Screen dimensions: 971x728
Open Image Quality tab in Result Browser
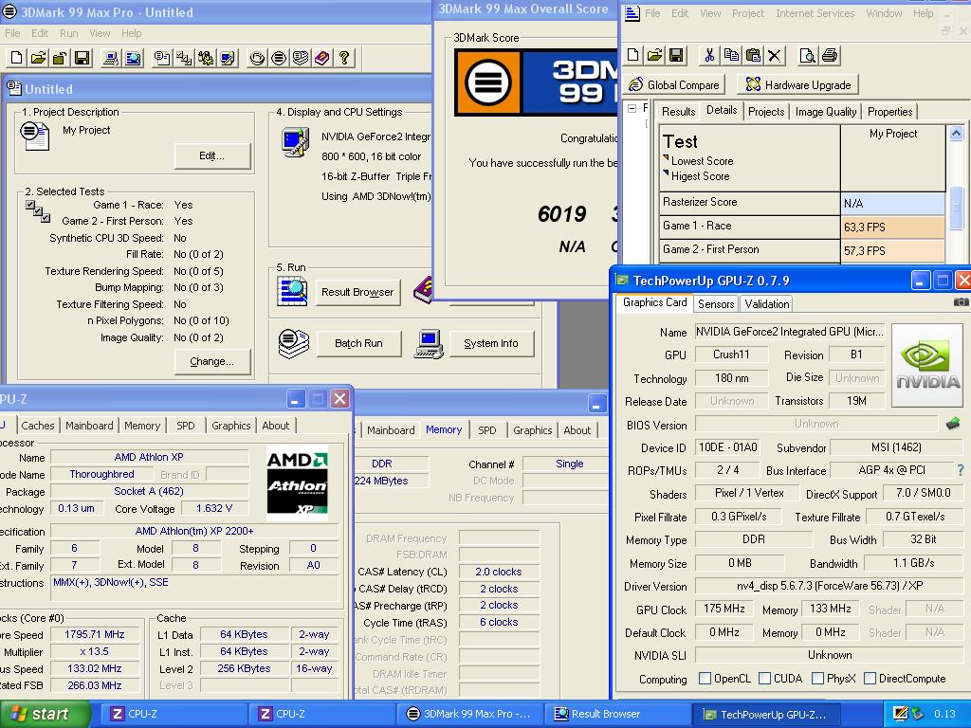(x=826, y=112)
